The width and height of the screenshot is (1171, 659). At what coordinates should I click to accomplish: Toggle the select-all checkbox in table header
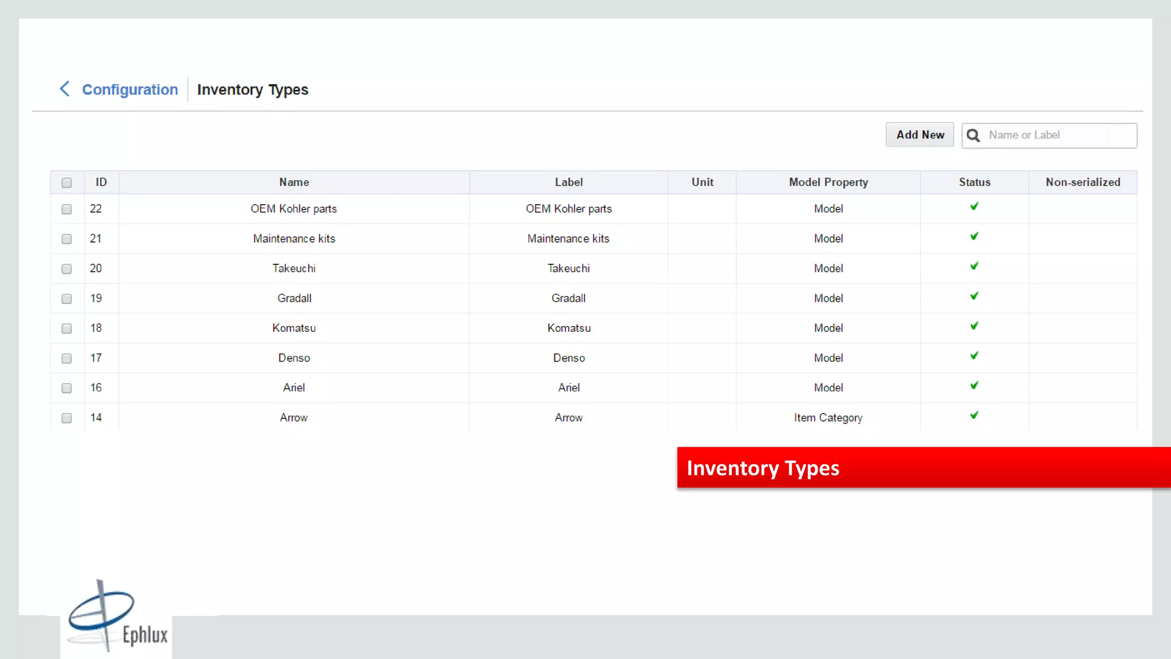click(66, 182)
